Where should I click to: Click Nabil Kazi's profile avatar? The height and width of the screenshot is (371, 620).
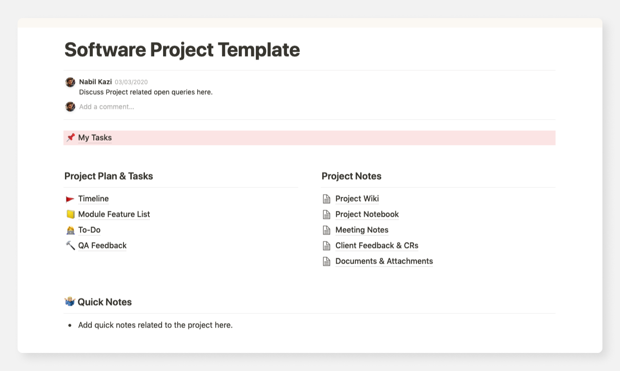pyautogui.click(x=70, y=82)
